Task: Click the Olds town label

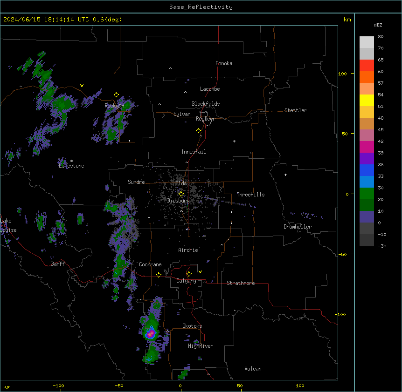Action: point(181,183)
